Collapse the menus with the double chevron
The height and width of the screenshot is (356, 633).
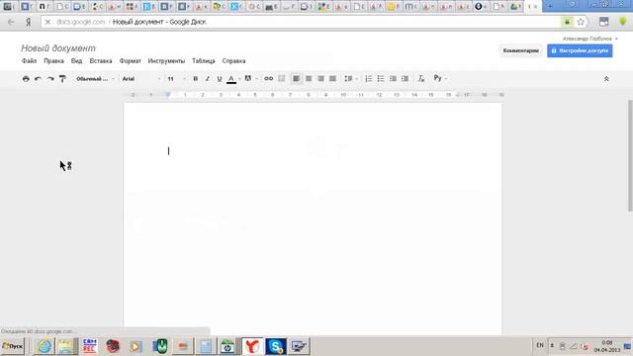click(x=606, y=79)
